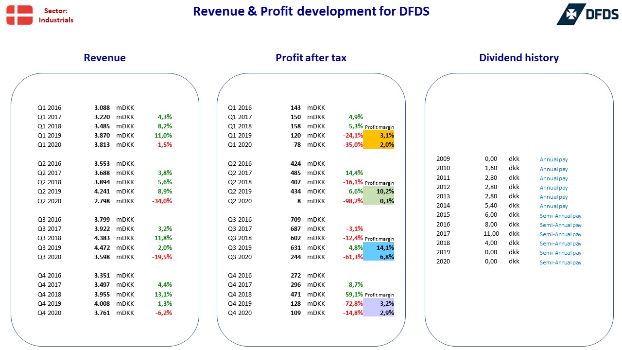This screenshot has width=622, height=350.
Task: Click the Q2 2020 green margin 0,3% cell
Action: point(379,201)
